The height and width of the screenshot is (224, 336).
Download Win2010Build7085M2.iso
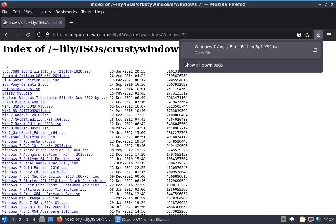25,128
